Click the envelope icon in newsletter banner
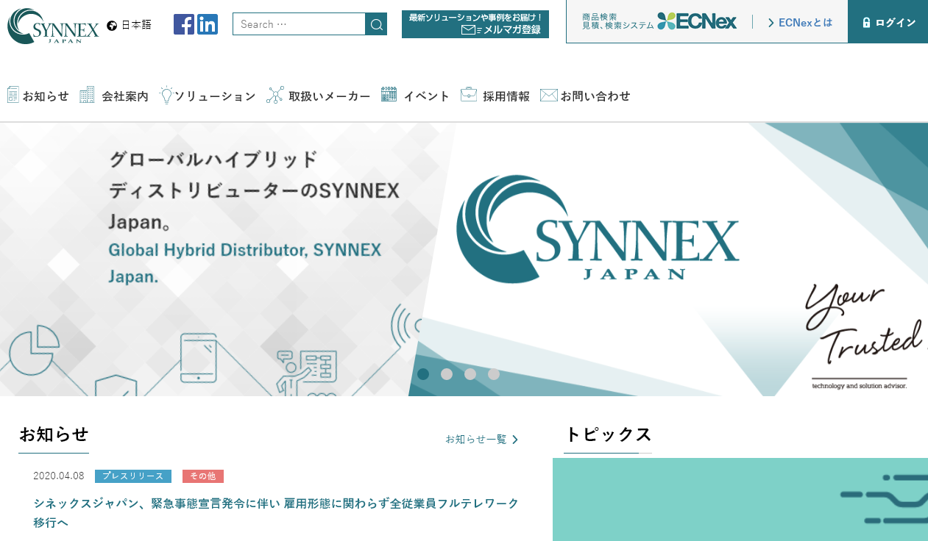The image size is (928, 541). click(468, 29)
